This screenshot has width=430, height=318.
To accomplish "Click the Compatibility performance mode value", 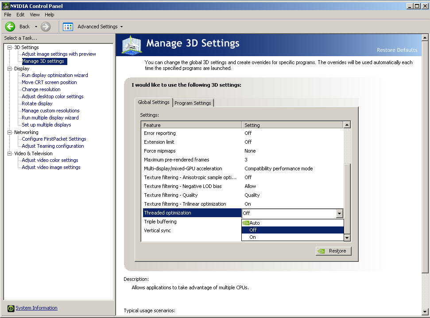I will pyautogui.click(x=279, y=169).
